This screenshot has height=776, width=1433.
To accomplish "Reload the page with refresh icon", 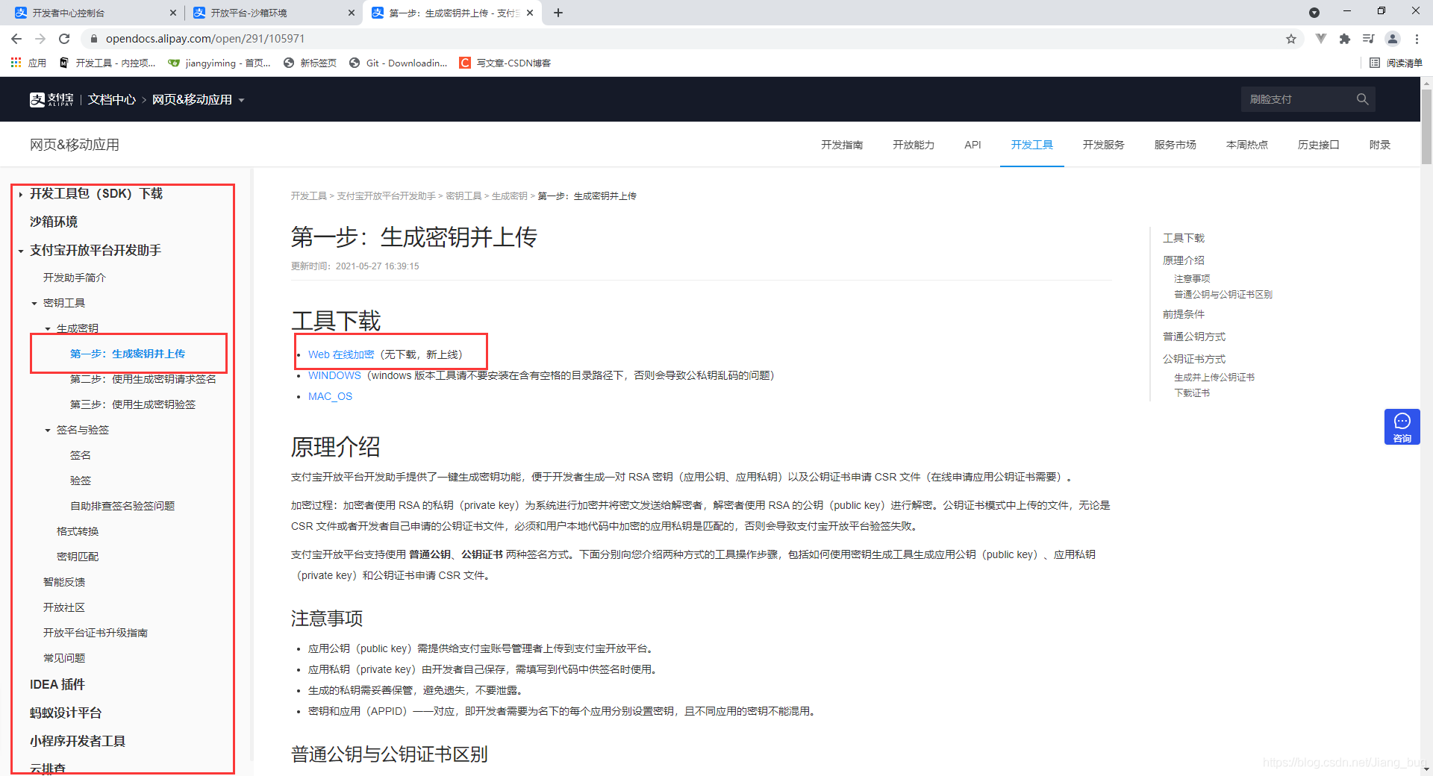I will pos(64,39).
